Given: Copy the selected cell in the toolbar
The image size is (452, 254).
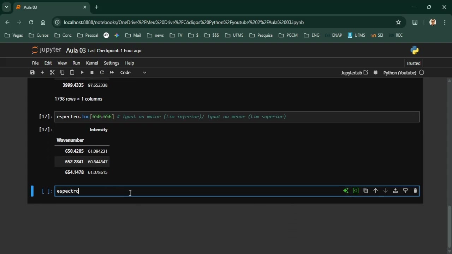Looking at the screenshot, I should click(62, 72).
